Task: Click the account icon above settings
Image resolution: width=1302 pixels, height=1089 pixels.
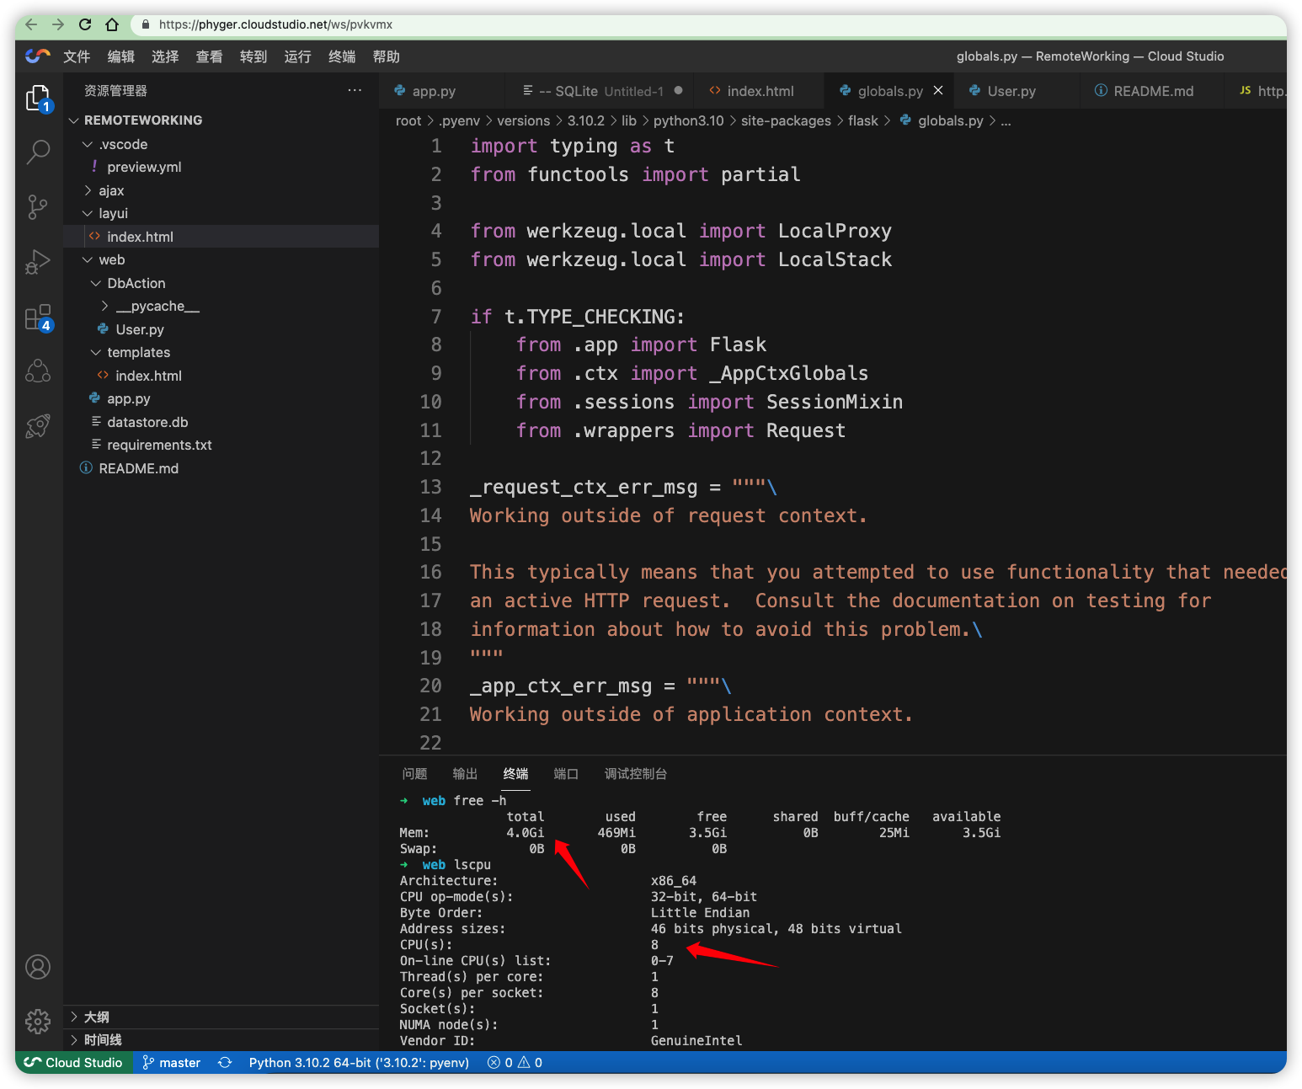Action: pyautogui.click(x=38, y=967)
